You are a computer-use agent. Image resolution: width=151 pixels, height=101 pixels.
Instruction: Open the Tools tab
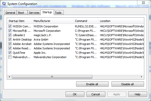click(x=59, y=13)
